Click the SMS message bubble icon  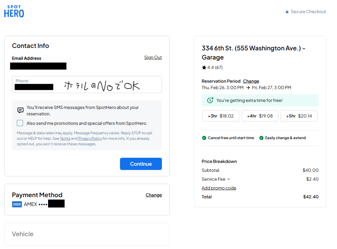tap(20, 110)
